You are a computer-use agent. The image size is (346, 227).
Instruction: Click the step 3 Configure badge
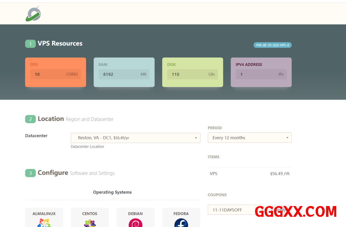pos(30,173)
